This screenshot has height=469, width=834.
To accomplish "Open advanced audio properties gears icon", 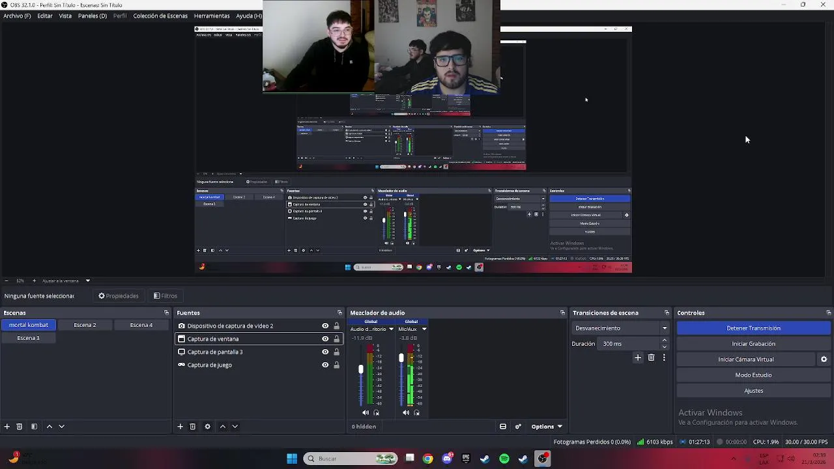I will (518, 427).
